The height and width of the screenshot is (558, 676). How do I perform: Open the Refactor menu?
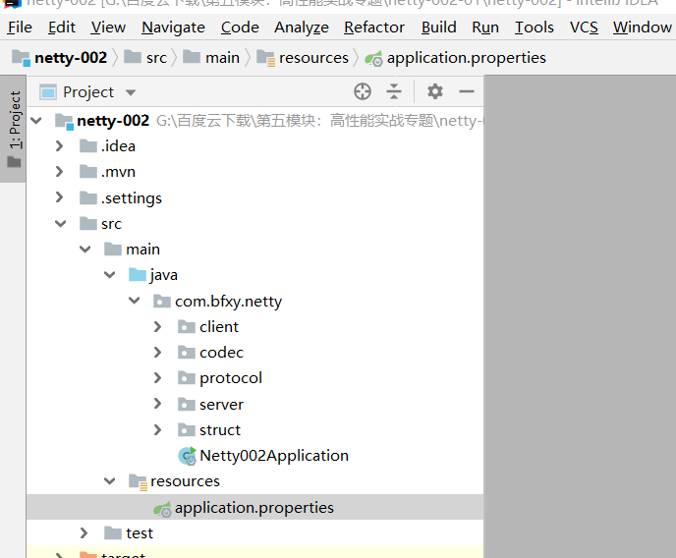tap(374, 28)
